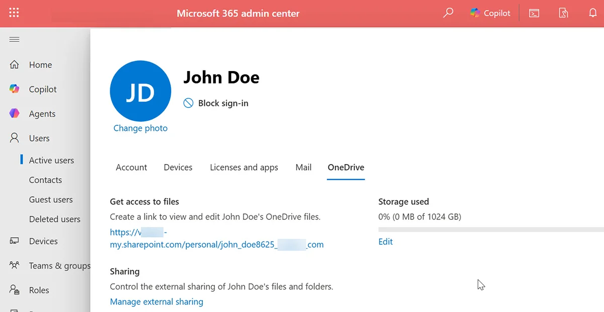Open Roles from the sidebar
The image size is (604, 312).
pyautogui.click(x=39, y=290)
